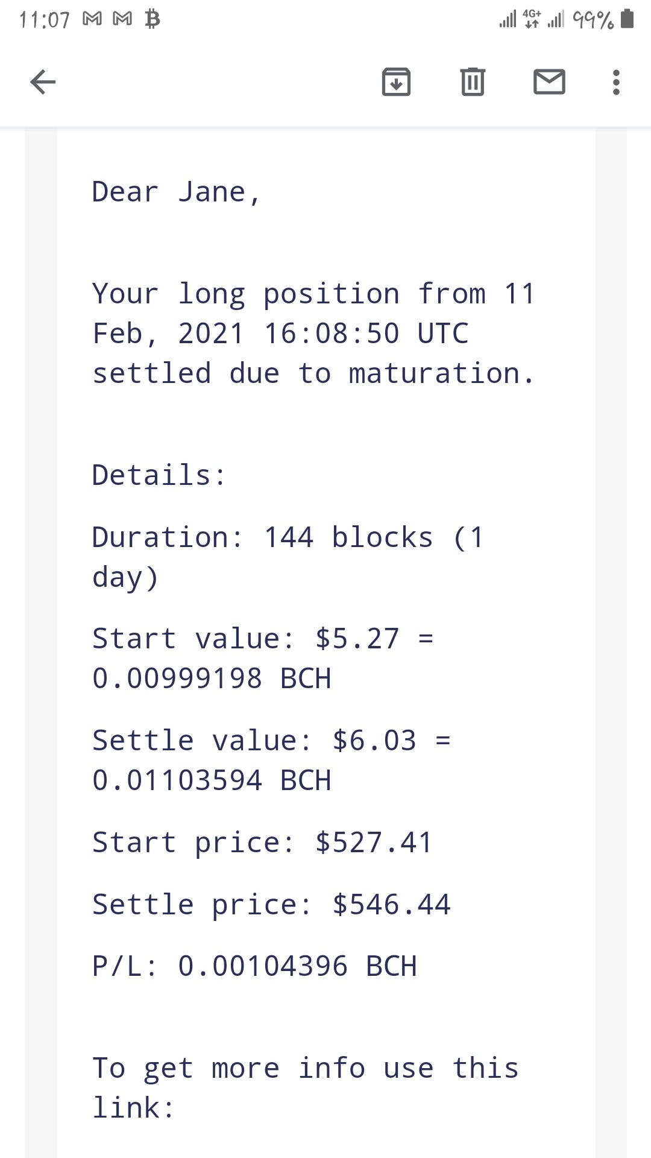Tap the Start price $527.41 text

pyautogui.click(x=262, y=843)
